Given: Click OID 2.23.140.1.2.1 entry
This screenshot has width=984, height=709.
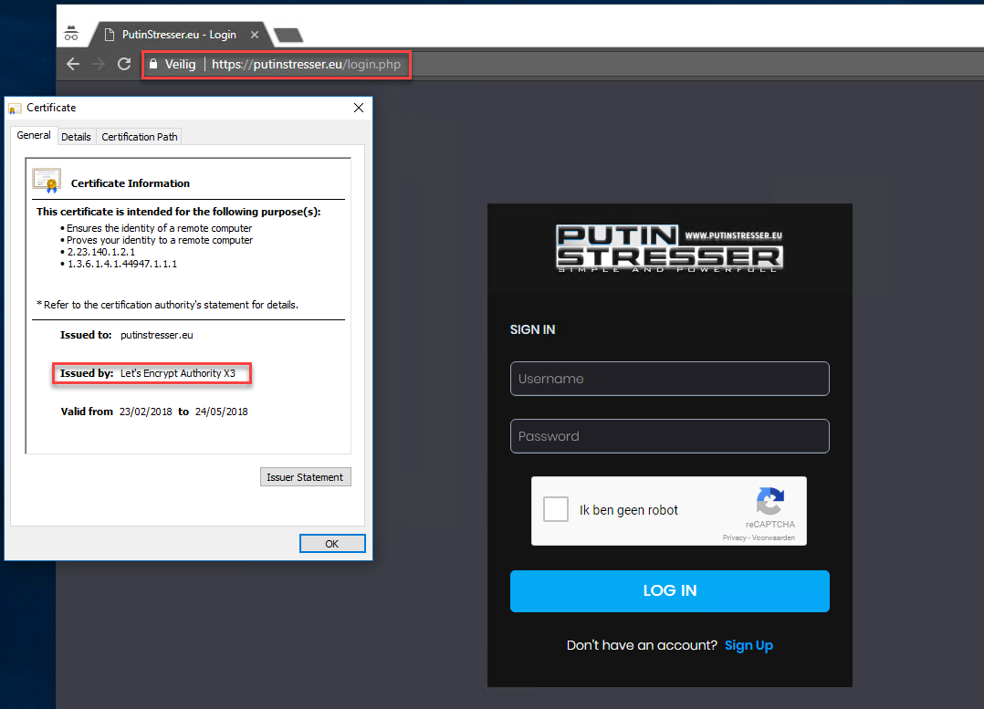Looking at the screenshot, I should click(x=100, y=252).
